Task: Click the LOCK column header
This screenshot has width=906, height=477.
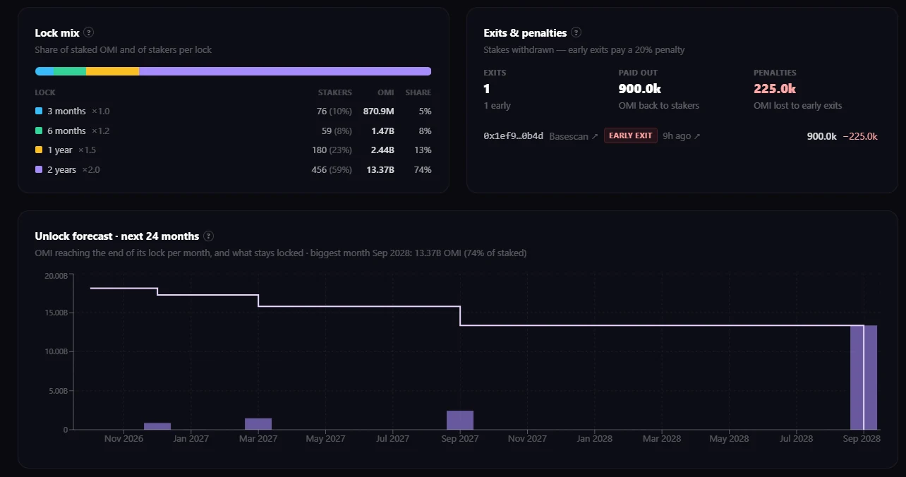Action: [x=45, y=92]
